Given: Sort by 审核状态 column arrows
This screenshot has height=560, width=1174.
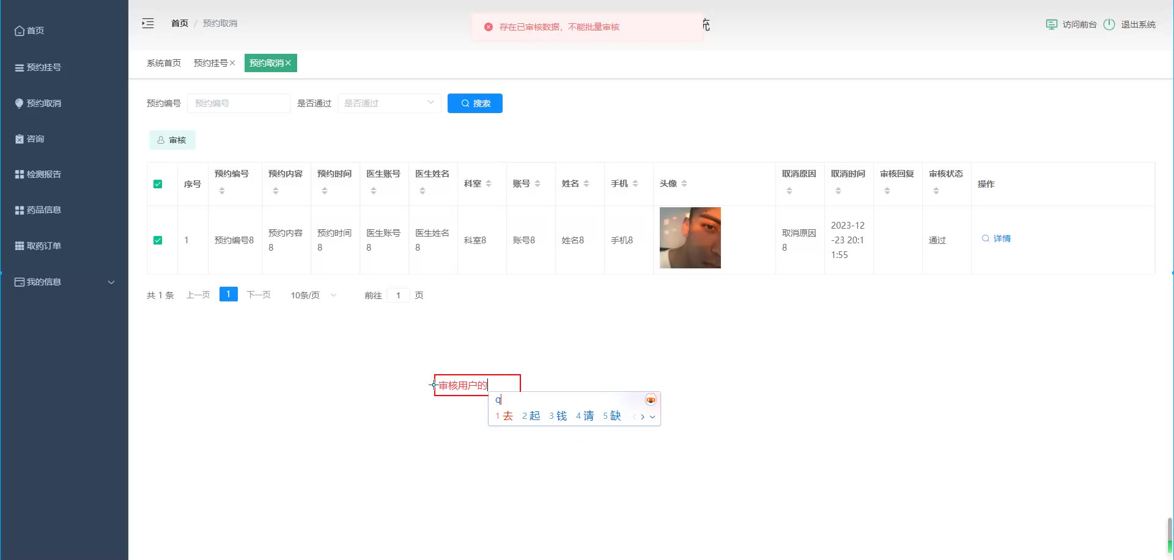Looking at the screenshot, I should pos(936,191).
